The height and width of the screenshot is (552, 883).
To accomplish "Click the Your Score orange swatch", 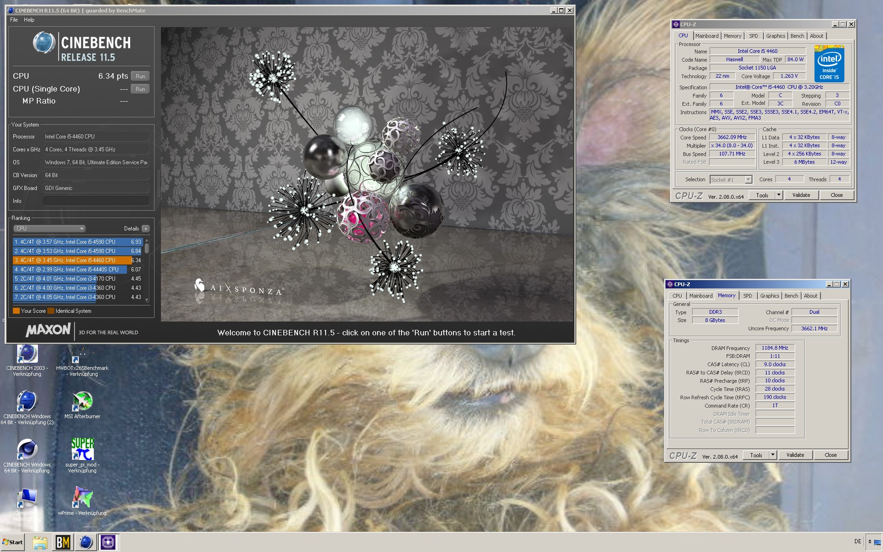I will coord(16,311).
